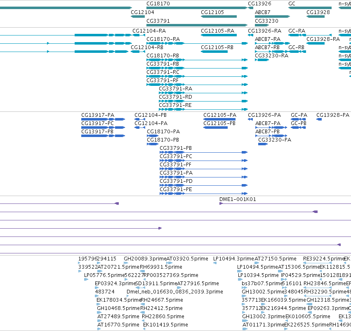
Task: Open transcript CG12104-RA label
Action: click(x=149, y=31)
